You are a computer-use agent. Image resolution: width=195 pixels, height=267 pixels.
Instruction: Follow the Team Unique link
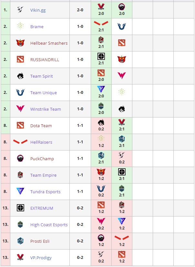(x=43, y=93)
